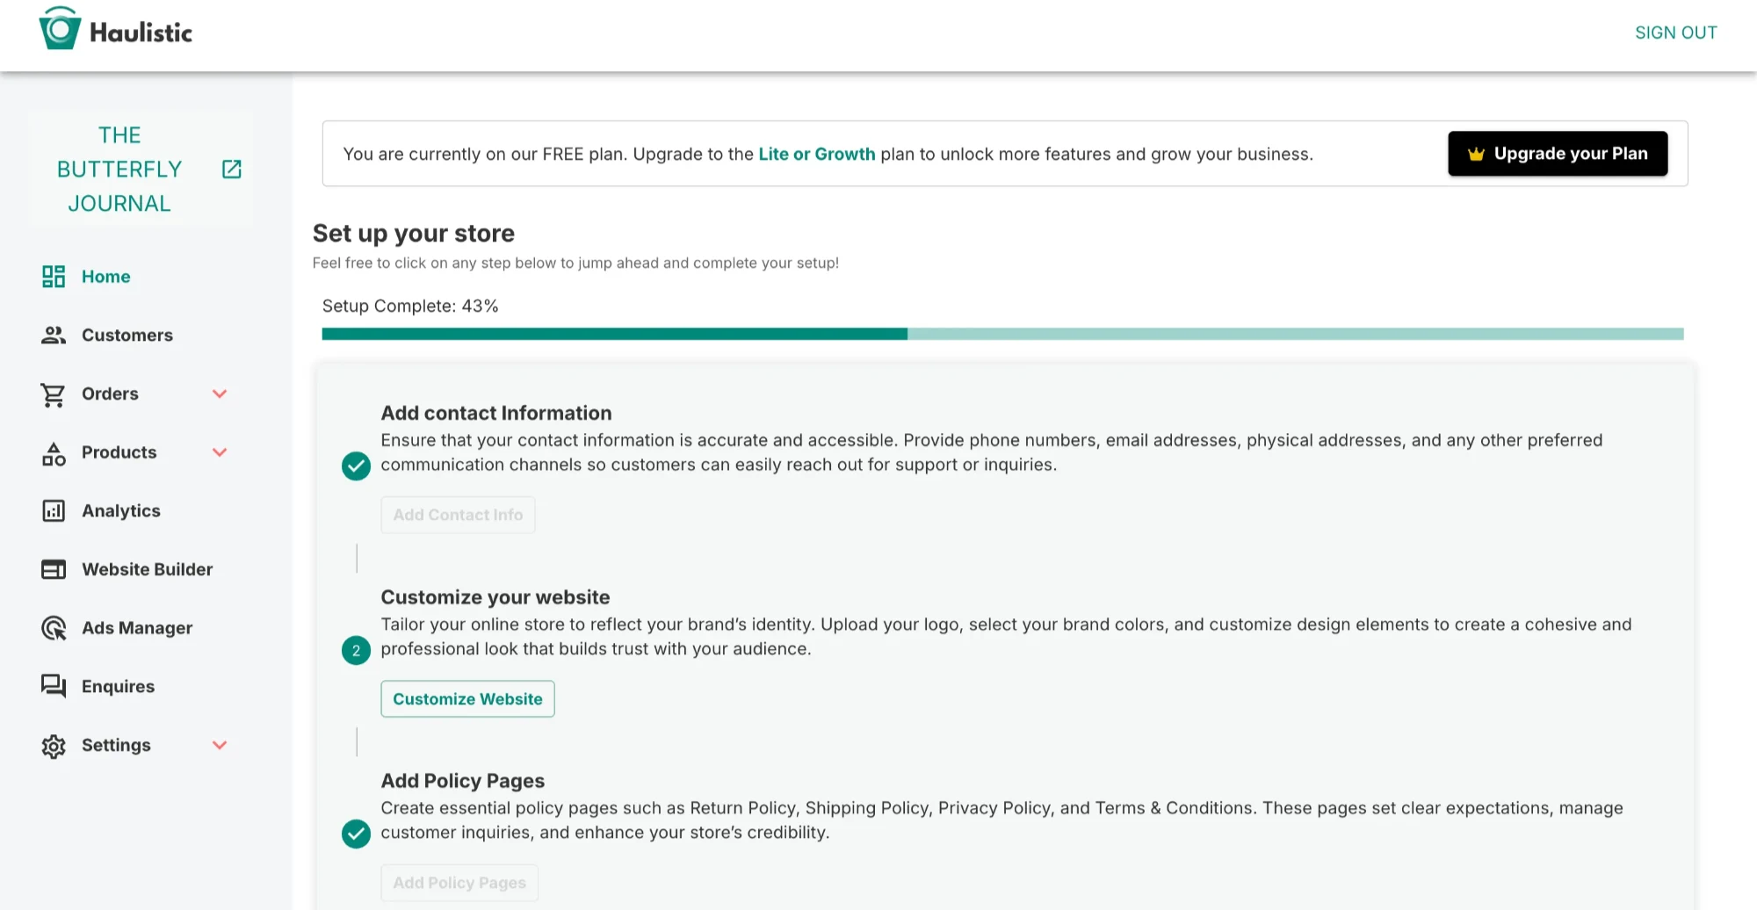
Task: Click the Add contact Information checkmark
Action: point(356,466)
